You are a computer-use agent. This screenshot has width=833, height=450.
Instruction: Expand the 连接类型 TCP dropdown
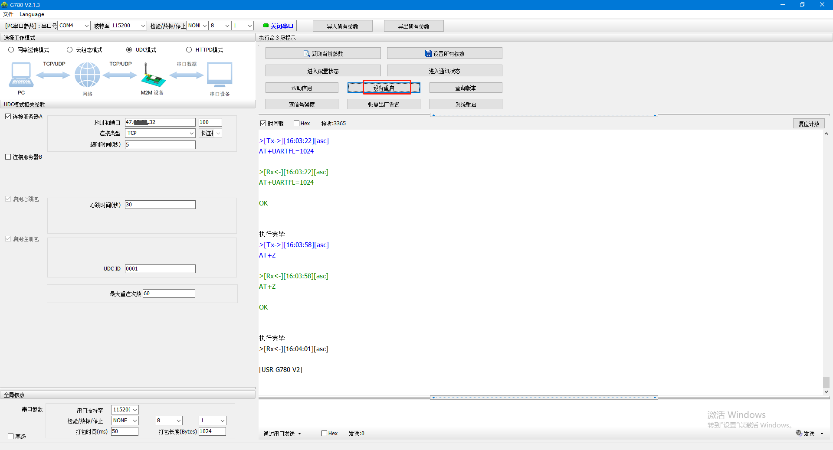(x=191, y=133)
